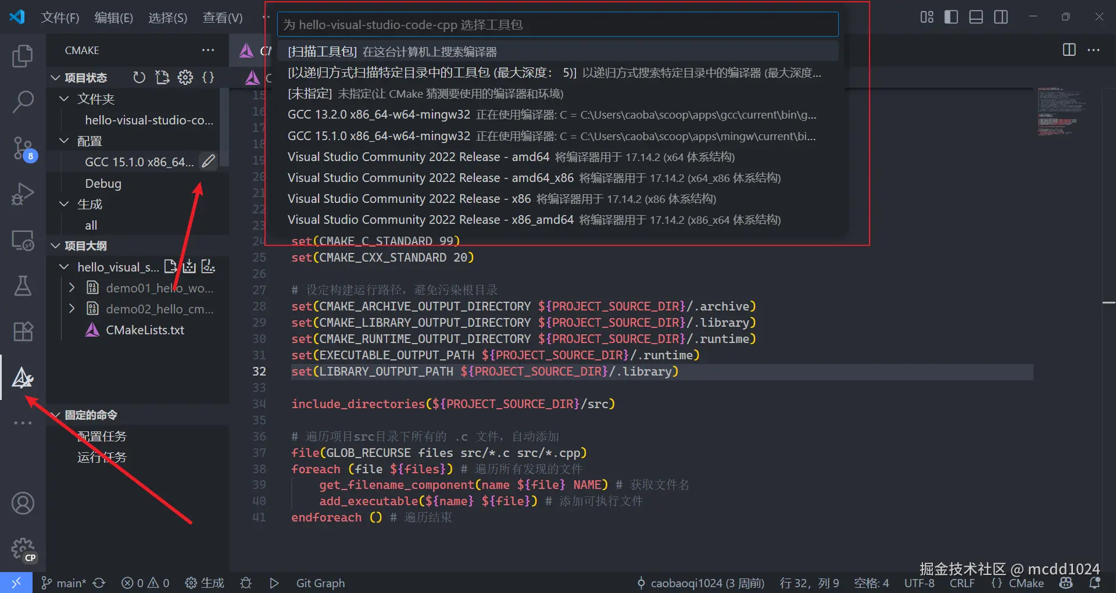Image resolution: width=1116 pixels, height=593 pixels.
Task: Expand demo02_hello_cm target
Action: coord(71,309)
